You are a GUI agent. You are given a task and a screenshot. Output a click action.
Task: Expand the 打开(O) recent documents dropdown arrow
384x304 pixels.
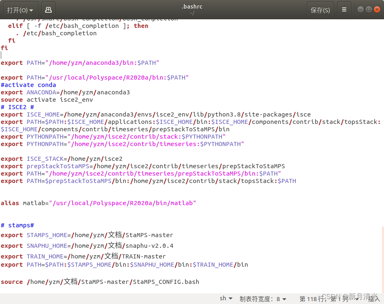[x=32, y=9]
